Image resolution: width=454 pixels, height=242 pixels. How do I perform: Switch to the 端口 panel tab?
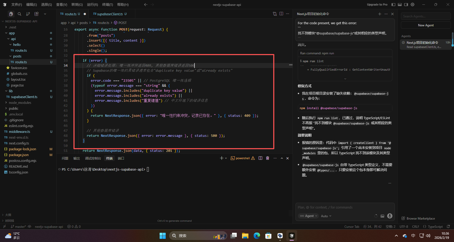(x=121, y=158)
